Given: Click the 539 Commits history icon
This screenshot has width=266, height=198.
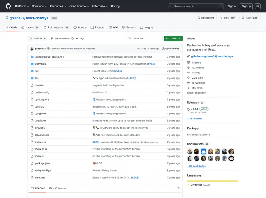Looking at the screenshot, I should 164,49.
